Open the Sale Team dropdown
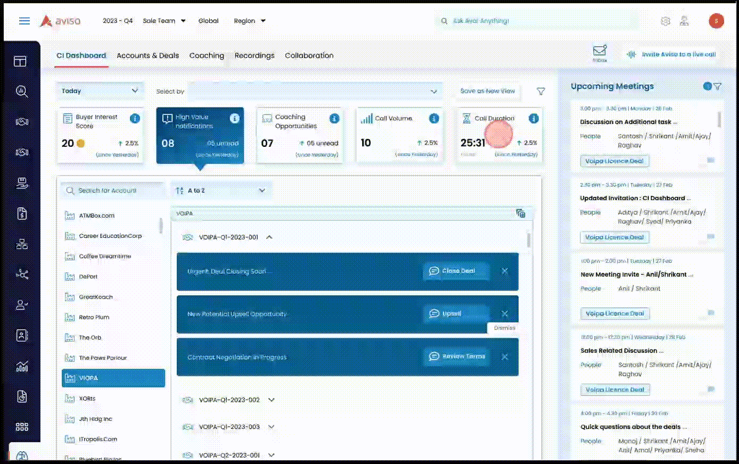This screenshot has width=739, height=464. (x=164, y=21)
